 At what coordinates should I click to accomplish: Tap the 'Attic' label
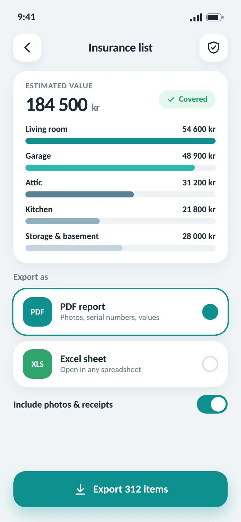[34, 183]
